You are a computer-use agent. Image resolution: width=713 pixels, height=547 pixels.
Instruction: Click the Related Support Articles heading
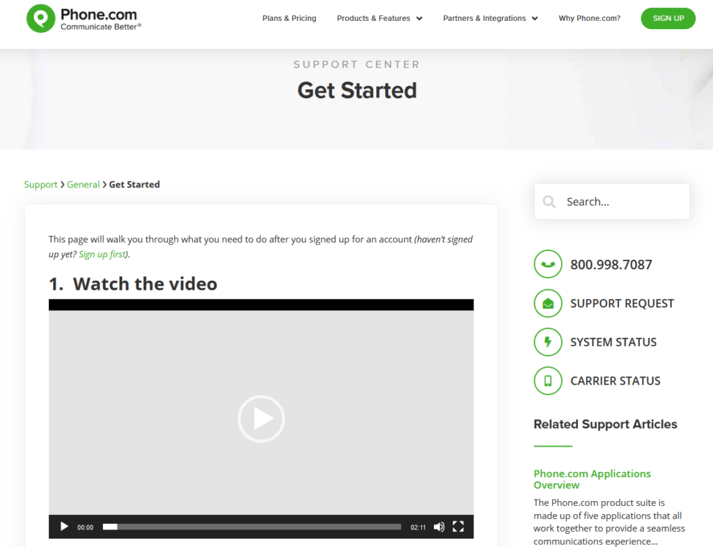(605, 424)
